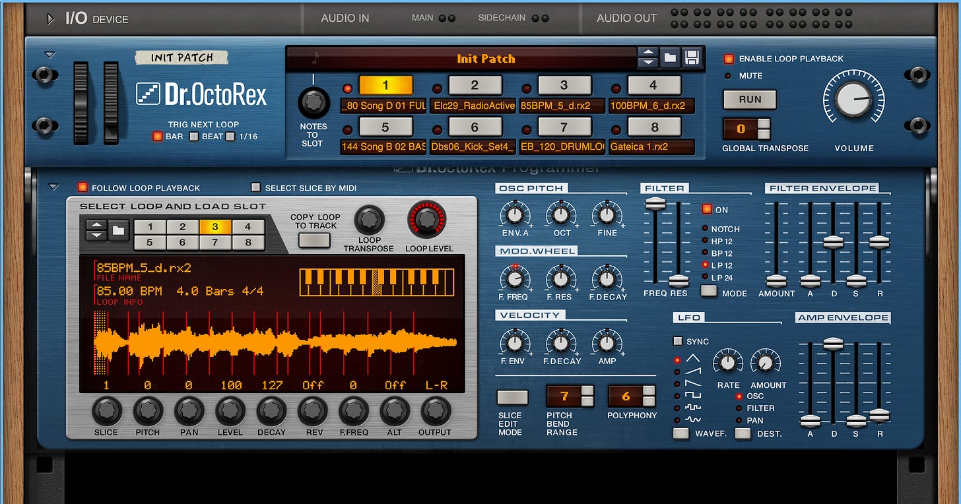Click the Pitch Bend Range stepper arrows
Image resolution: width=961 pixels, height=504 pixels.
[x=587, y=396]
